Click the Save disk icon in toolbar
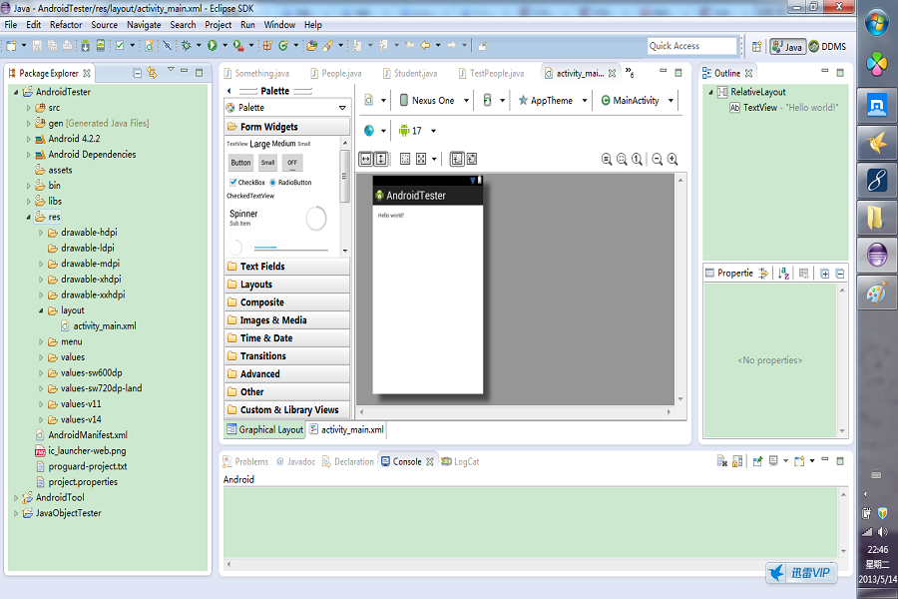Image resolution: width=898 pixels, height=599 pixels. [37, 45]
